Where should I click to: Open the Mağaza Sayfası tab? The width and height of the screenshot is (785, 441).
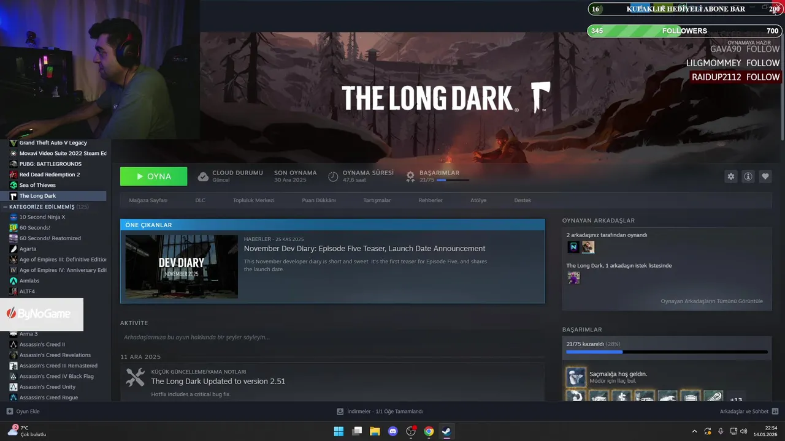pos(148,200)
